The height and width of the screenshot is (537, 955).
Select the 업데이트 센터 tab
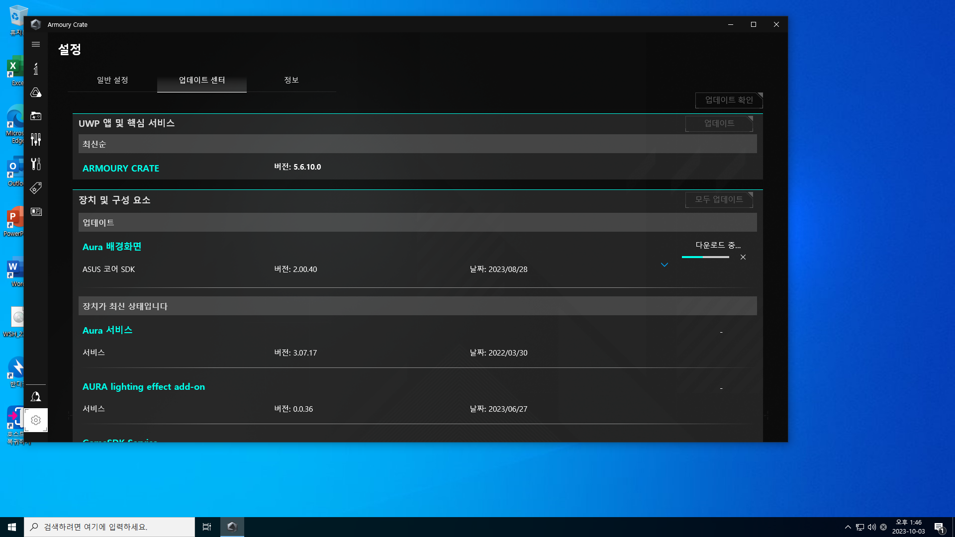click(x=202, y=80)
